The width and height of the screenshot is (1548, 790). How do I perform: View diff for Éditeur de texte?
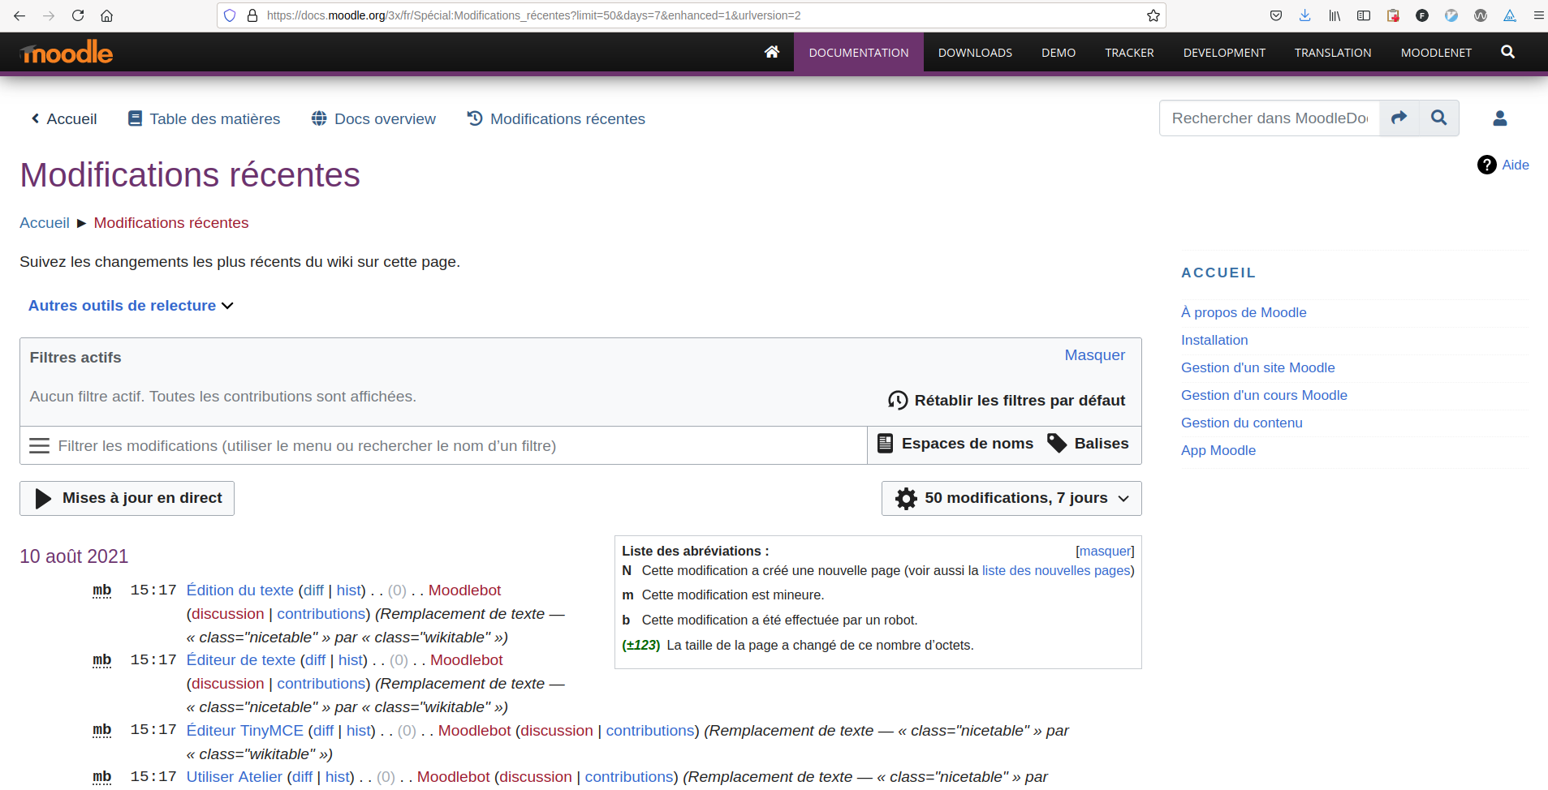(315, 660)
